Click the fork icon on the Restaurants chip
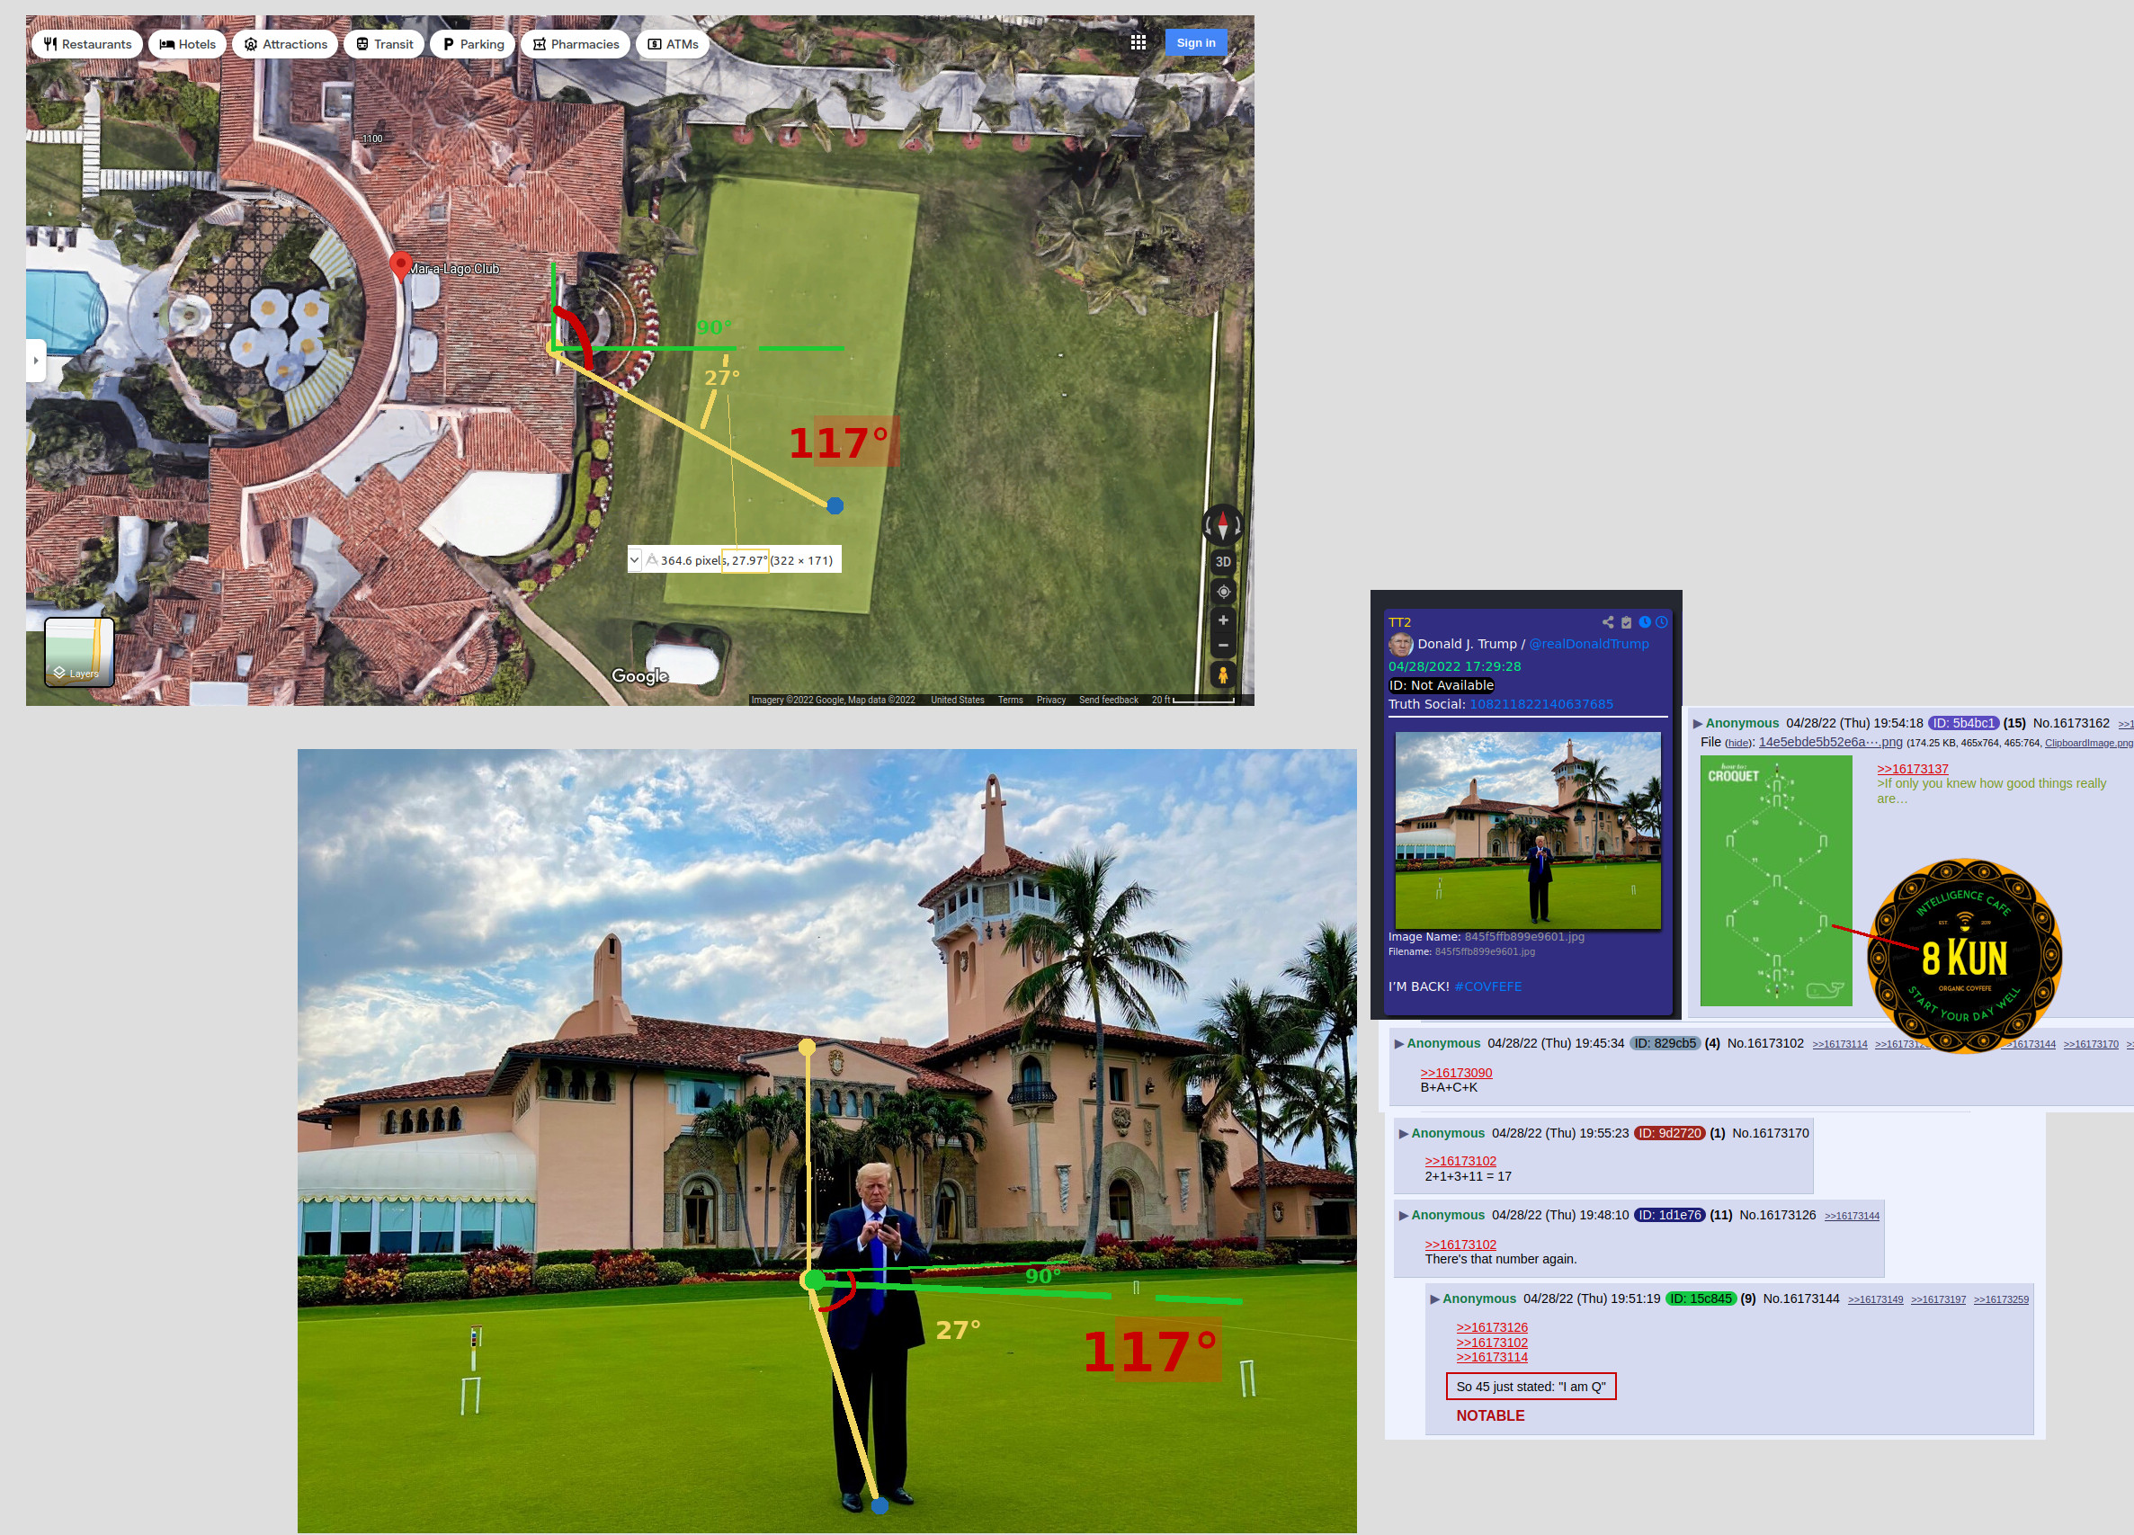This screenshot has height=1535, width=2134. (50, 44)
